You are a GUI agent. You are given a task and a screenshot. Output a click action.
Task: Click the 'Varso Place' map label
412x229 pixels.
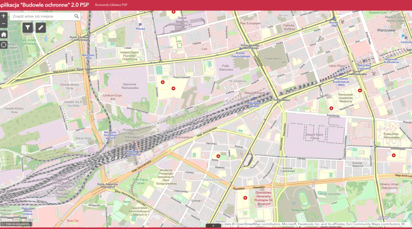point(336,66)
